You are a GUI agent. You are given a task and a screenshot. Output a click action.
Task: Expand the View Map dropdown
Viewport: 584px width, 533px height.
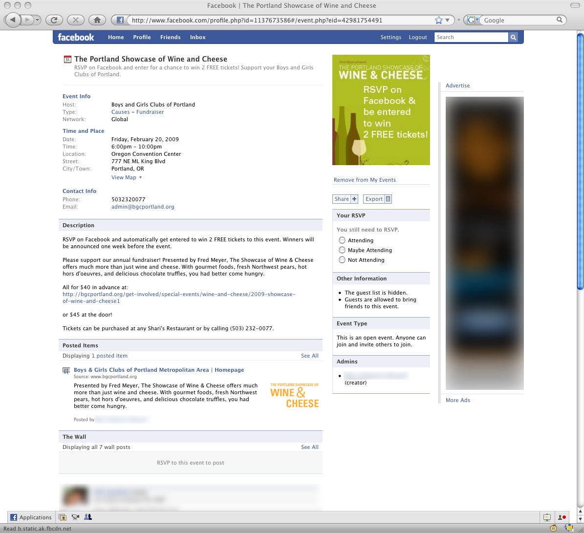[127, 177]
